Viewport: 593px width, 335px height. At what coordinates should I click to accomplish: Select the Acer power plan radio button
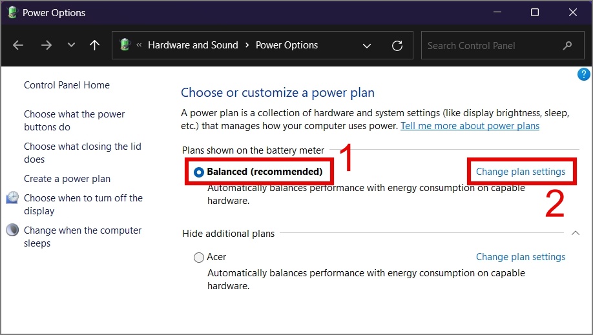pos(198,258)
